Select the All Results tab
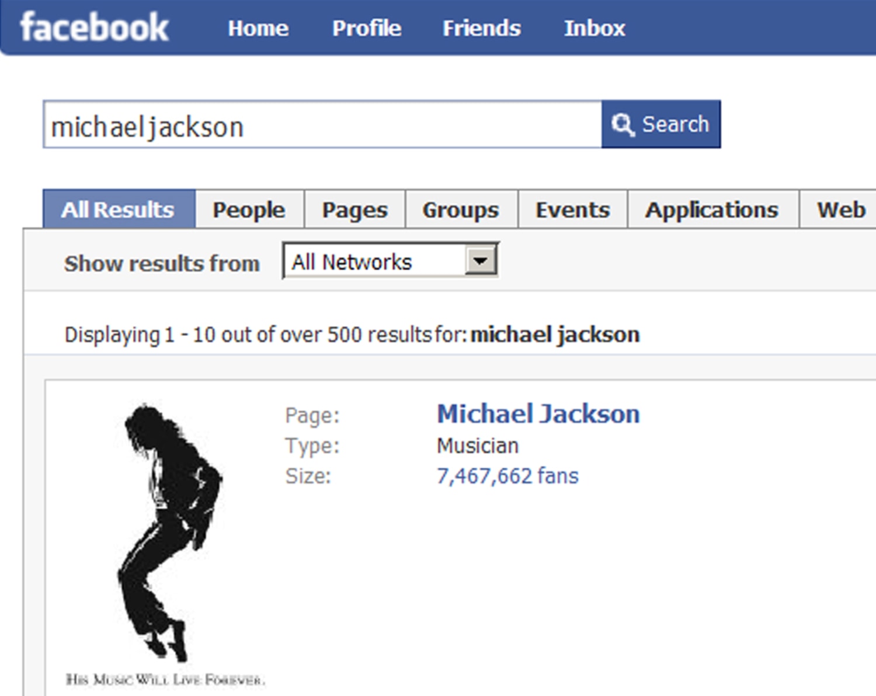Viewport: 876px width, 696px height. [118, 209]
